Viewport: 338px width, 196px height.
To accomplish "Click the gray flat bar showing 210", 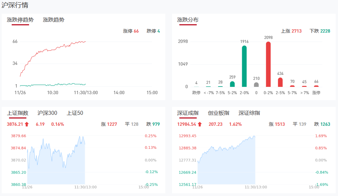I will tap(256, 85).
